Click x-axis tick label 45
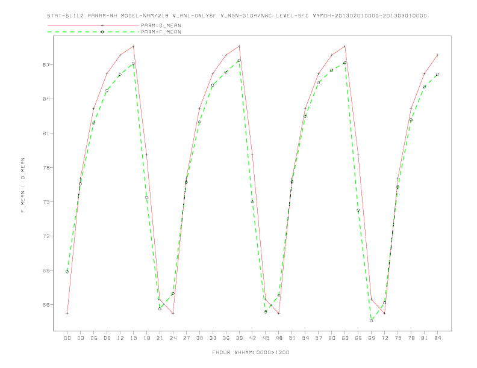The image size is (477, 368). pyautogui.click(x=266, y=338)
